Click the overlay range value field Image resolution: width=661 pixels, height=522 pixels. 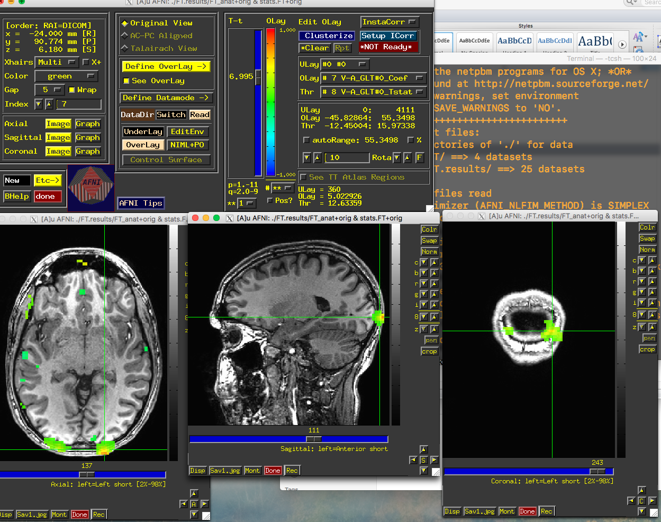(x=347, y=157)
